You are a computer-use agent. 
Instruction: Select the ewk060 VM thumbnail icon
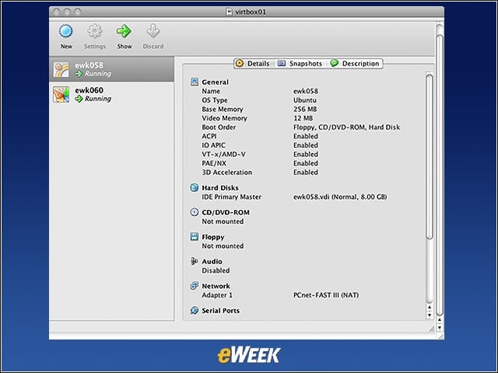tap(61, 95)
